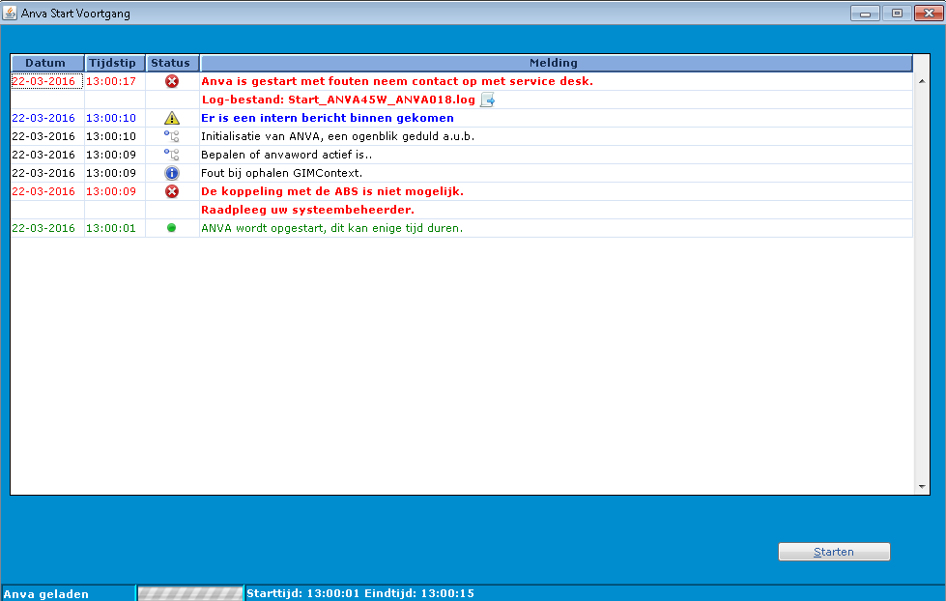Click the red error icon on "Anva is gestart met fouten" row
Viewport: 946px width, 601px height.
171,81
